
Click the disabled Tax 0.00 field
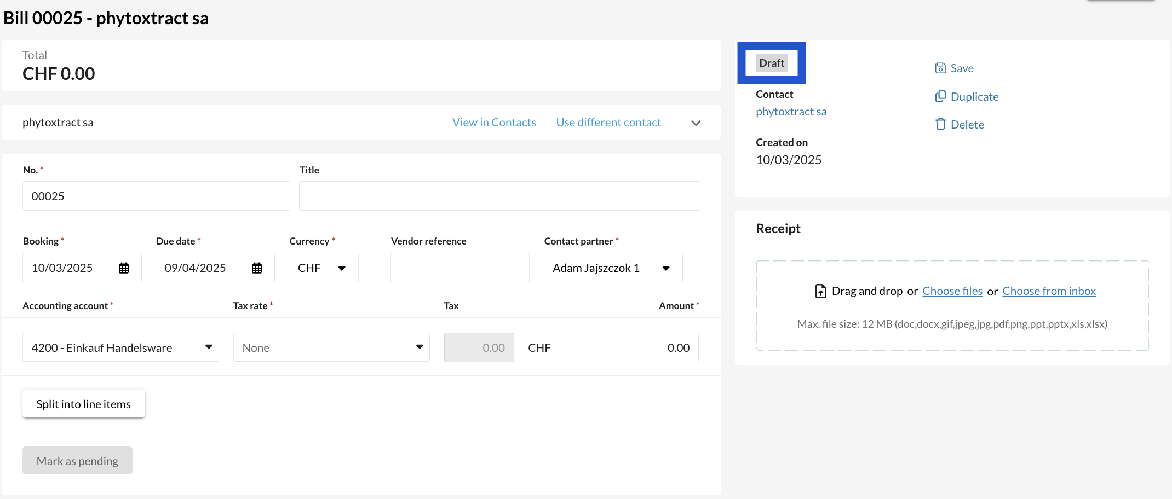(x=479, y=347)
